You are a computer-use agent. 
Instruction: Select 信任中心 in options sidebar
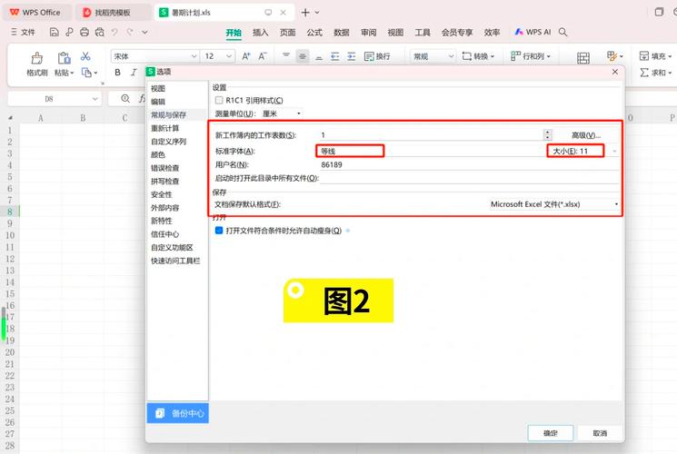(x=164, y=234)
